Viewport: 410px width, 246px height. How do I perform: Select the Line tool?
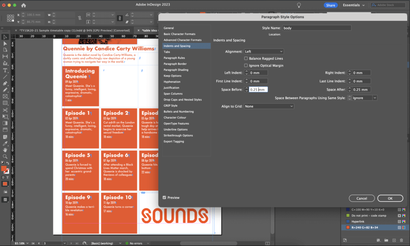click(x=5, y=77)
